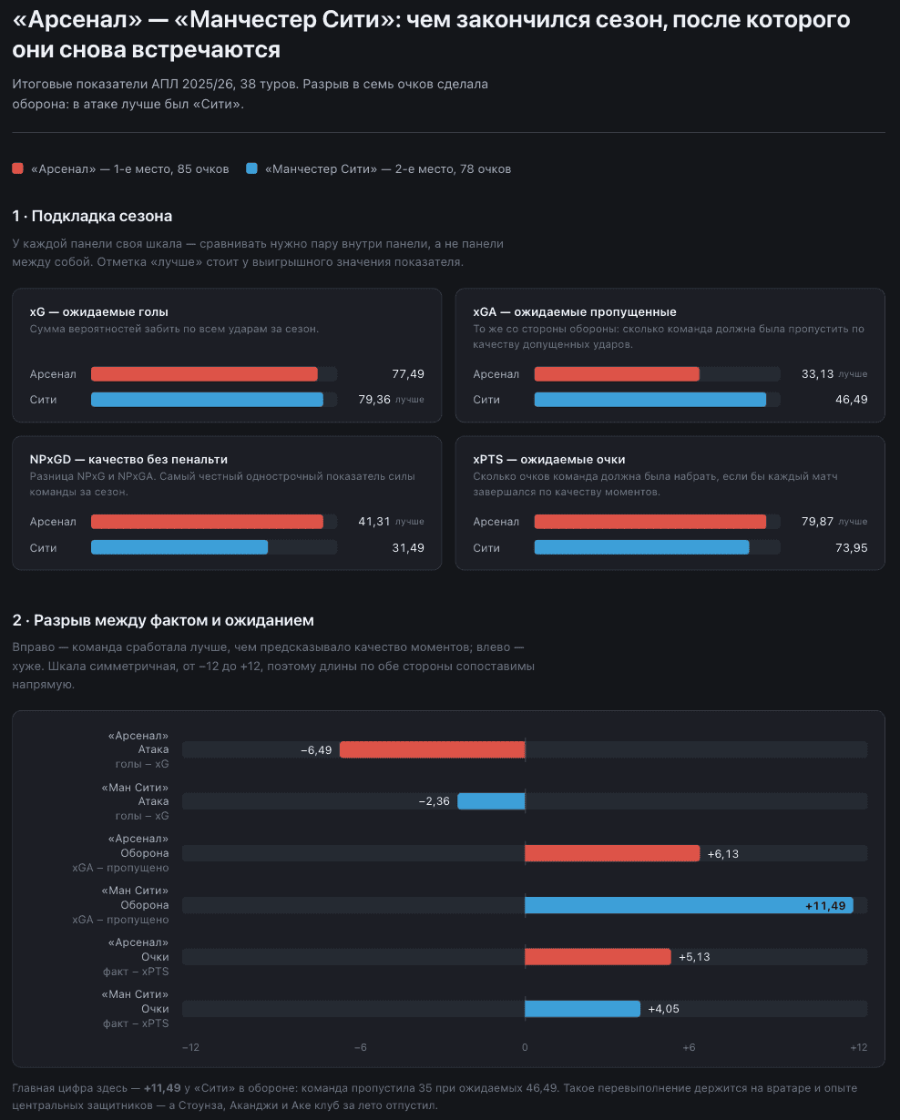
Task: Click the axis tick label 0
Action: pos(525,1048)
